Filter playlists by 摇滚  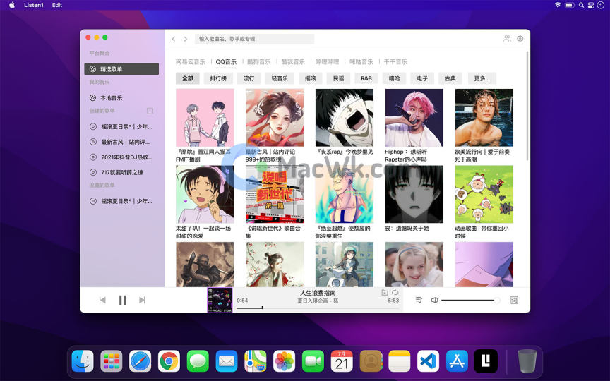coord(311,78)
